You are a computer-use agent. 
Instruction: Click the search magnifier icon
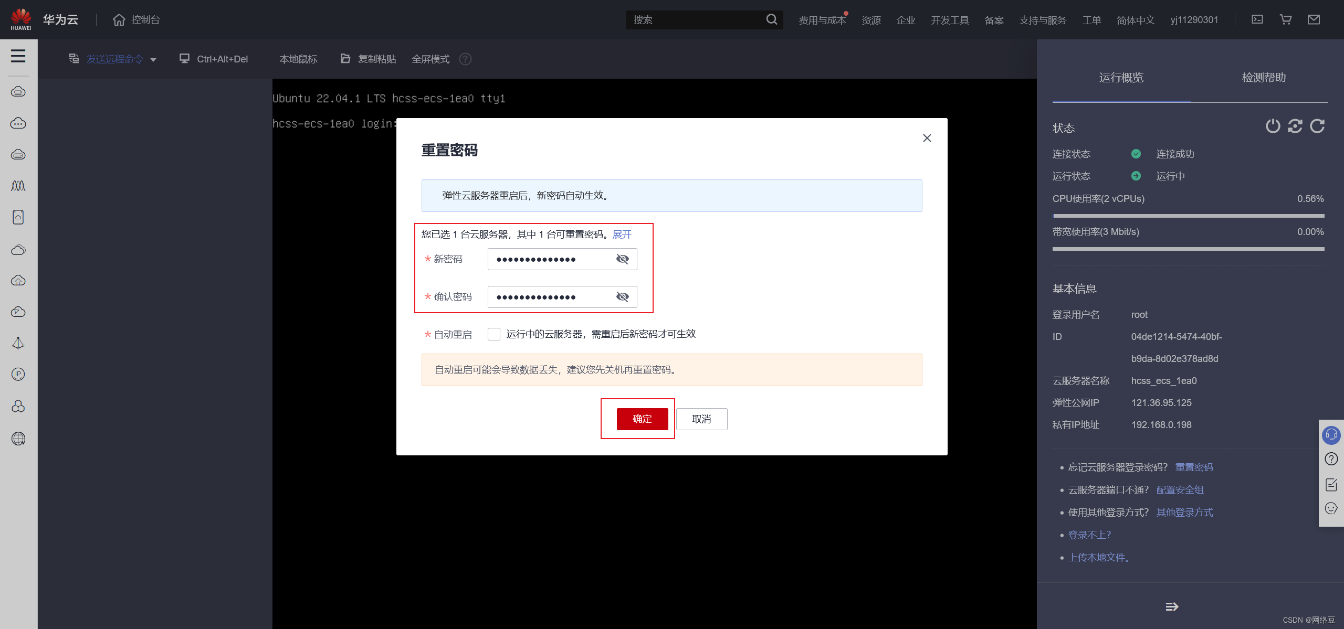pyautogui.click(x=771, y=19)
